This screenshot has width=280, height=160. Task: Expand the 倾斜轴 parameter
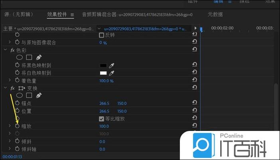pyautogui.click(x=10, y=148)
